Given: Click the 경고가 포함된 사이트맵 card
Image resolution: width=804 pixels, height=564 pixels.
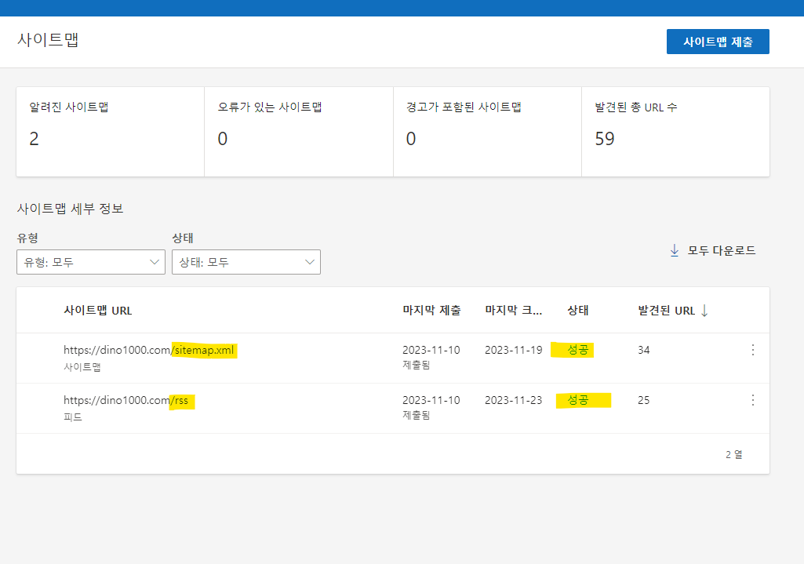Looking at the screenshot, I should [x=486, y=131].
